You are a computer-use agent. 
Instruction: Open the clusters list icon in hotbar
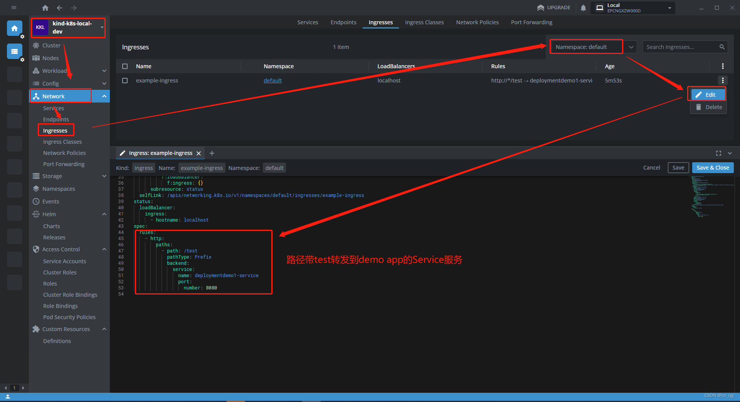coord(14,51)
